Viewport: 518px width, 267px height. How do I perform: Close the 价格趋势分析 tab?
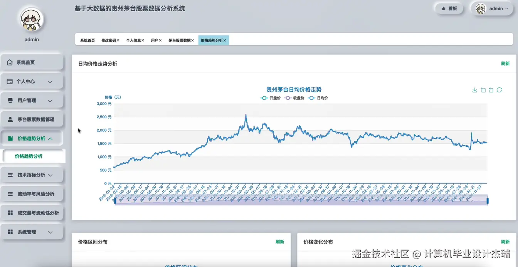tap(225, 40)
